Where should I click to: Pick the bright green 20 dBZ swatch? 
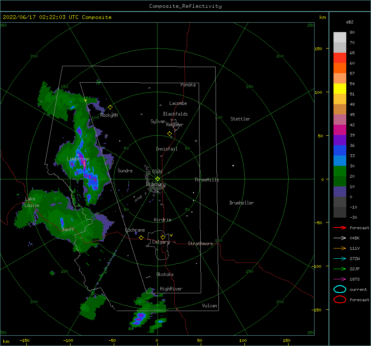pyautogui.click(x=340, y=171)
